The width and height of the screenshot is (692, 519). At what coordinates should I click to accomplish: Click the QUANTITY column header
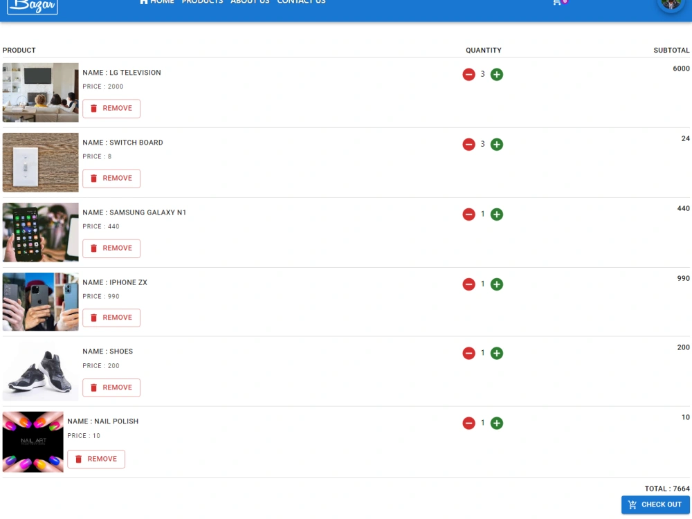pos(484,51)
